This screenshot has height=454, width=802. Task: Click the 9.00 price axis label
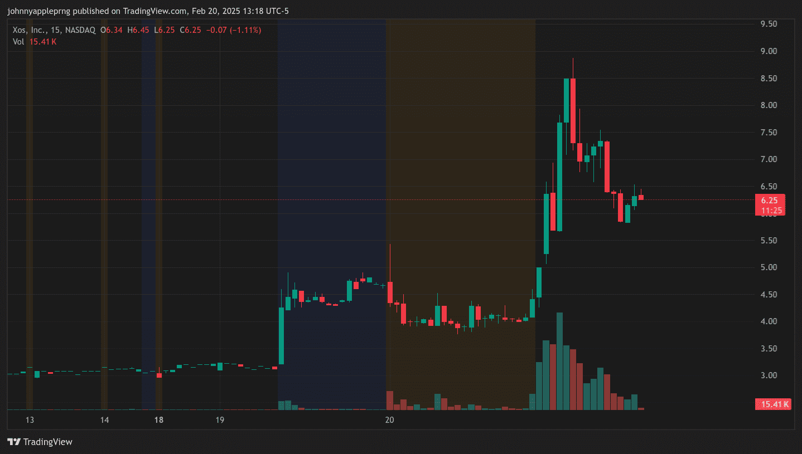769,51
